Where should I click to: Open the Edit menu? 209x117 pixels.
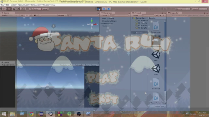8,5
